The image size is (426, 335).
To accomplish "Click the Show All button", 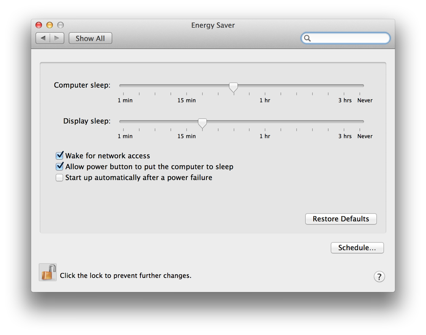I will pos(90,38).
